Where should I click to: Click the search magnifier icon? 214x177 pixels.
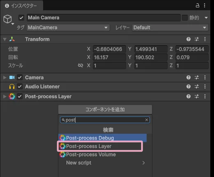[63, 120]
